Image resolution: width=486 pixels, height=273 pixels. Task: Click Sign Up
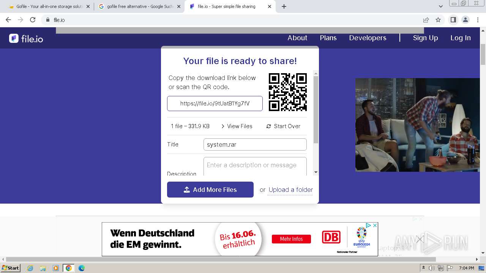click(x=426, y=38)
